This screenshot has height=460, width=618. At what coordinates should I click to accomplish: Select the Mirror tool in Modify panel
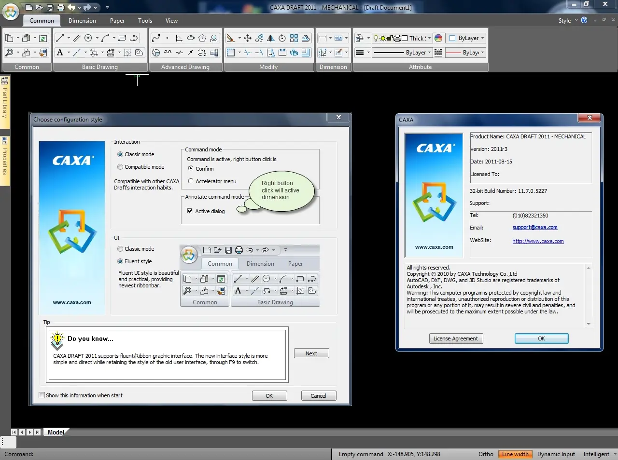271,38
